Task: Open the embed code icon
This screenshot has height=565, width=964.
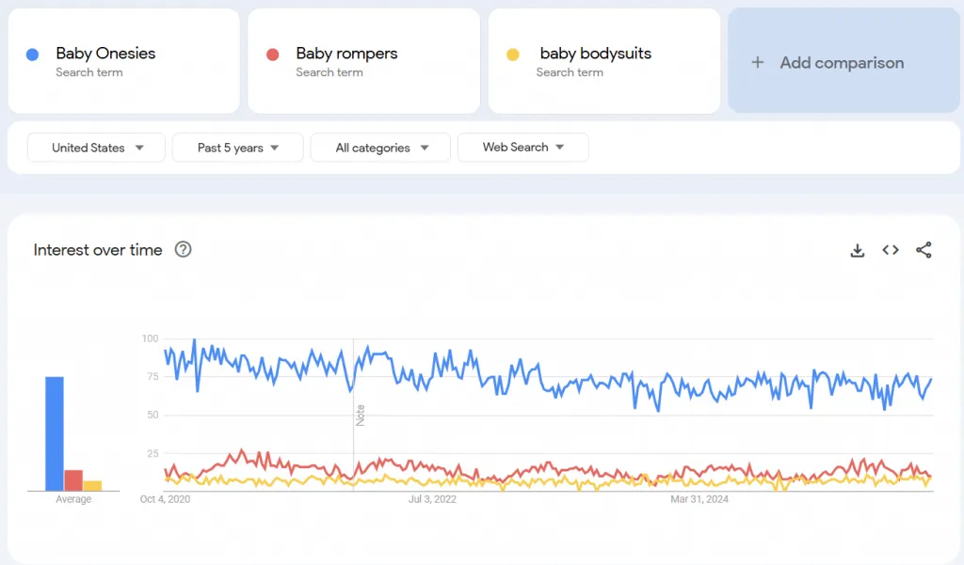Action: click(x=891, y=250)
